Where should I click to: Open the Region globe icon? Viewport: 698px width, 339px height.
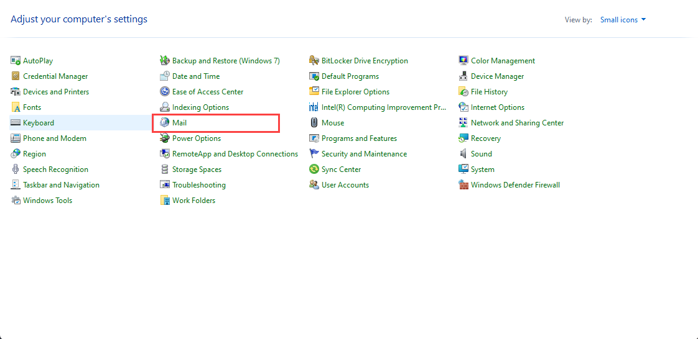pyautogui.click(x=16, y=154)
